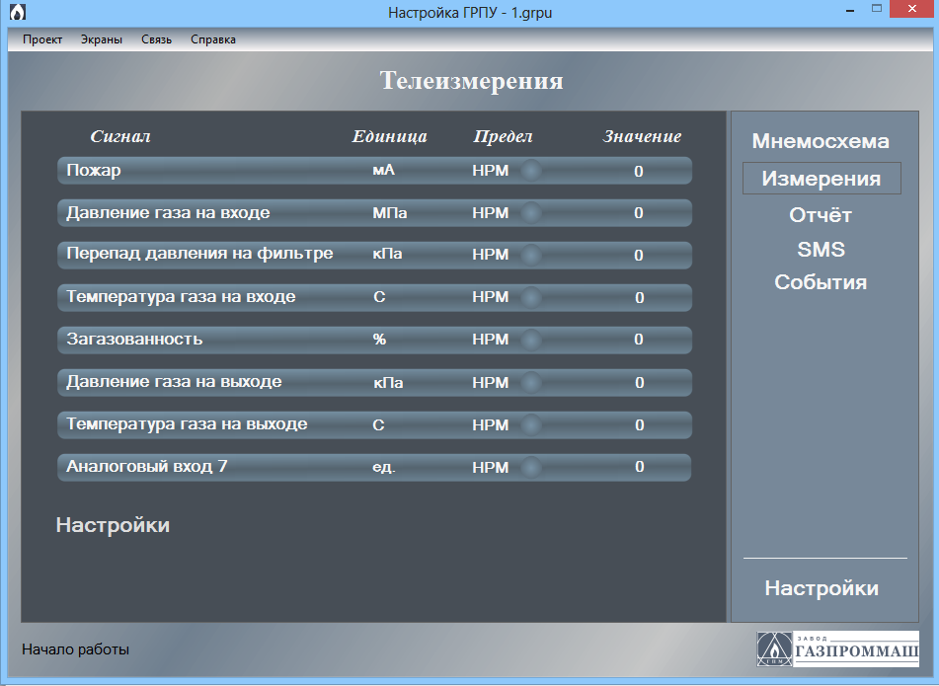Image resolution: width=939 pixels, height=686 pixels.
Task: Click the Начало работы status text
Action: (x=75, y=649)
